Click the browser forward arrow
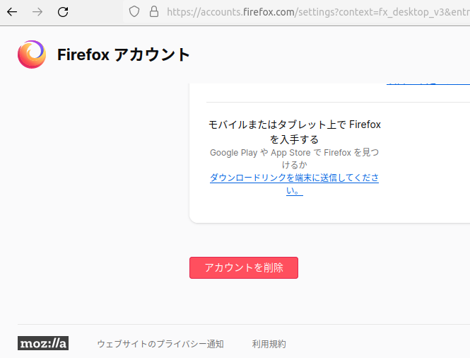The height and width of the screenshot is (358, 470). pyautogui.click(x=37, y=11)
